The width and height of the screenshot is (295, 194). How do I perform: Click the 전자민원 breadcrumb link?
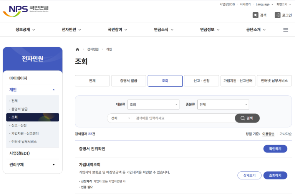[x=93, y=49]
